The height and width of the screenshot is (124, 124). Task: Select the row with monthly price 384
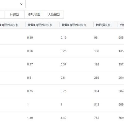[62, 91]
